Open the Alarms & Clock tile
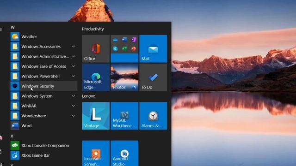 [153, 116]
